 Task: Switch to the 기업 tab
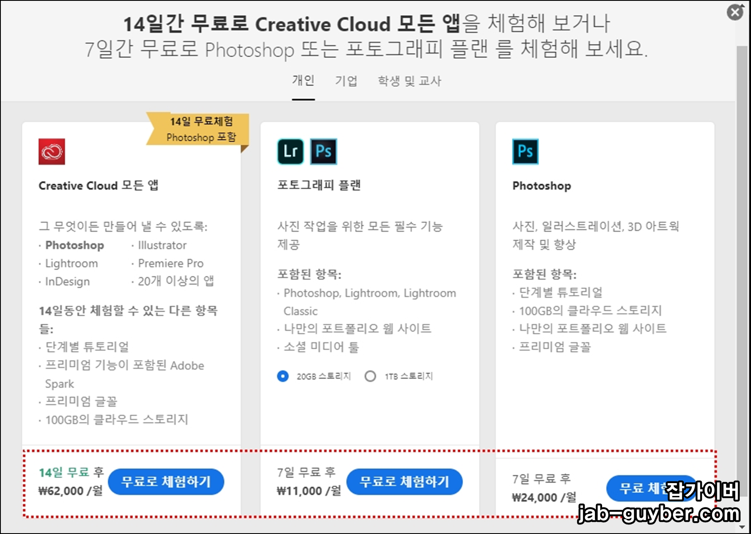coord(346,81)
